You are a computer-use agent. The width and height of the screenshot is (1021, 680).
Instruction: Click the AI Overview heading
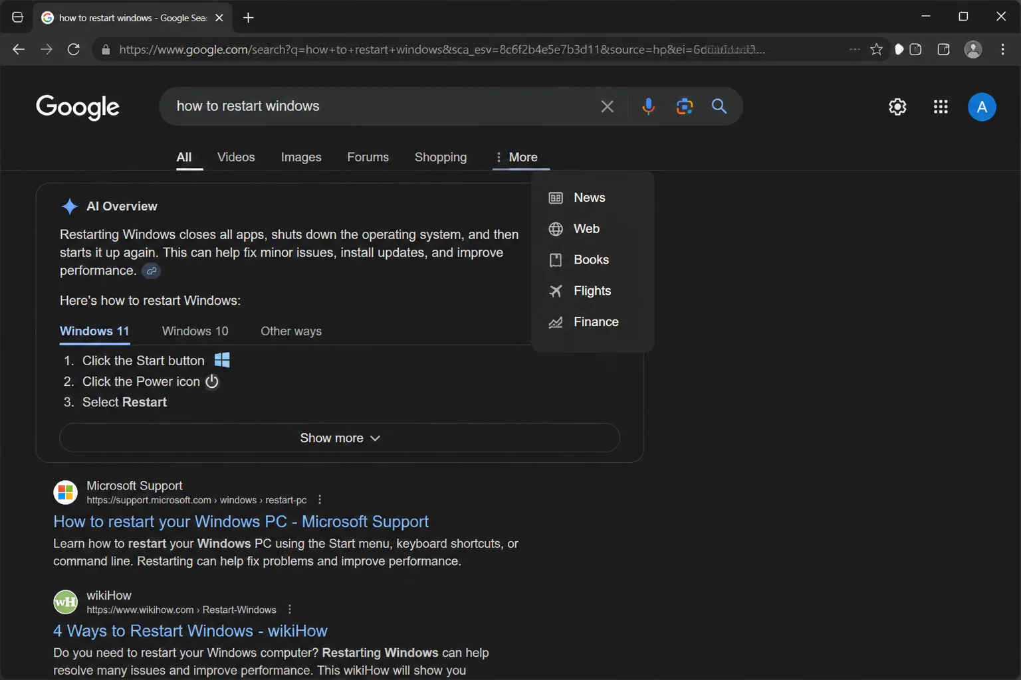pos(122,207)
